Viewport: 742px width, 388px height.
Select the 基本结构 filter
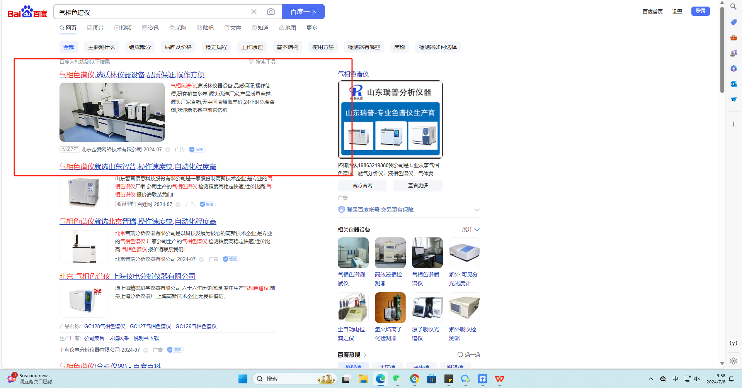[x=288, y=47]
